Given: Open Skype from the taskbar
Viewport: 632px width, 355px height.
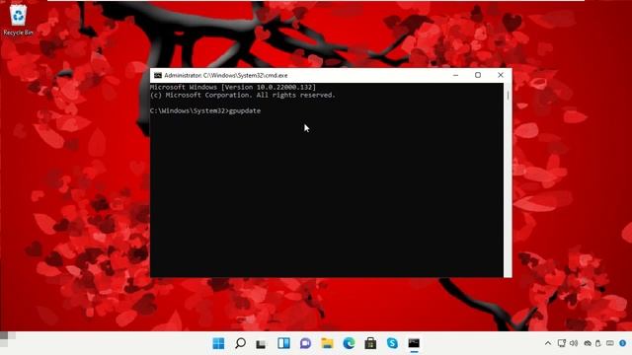Looking at the screenshot, I should tap(392, 343).
